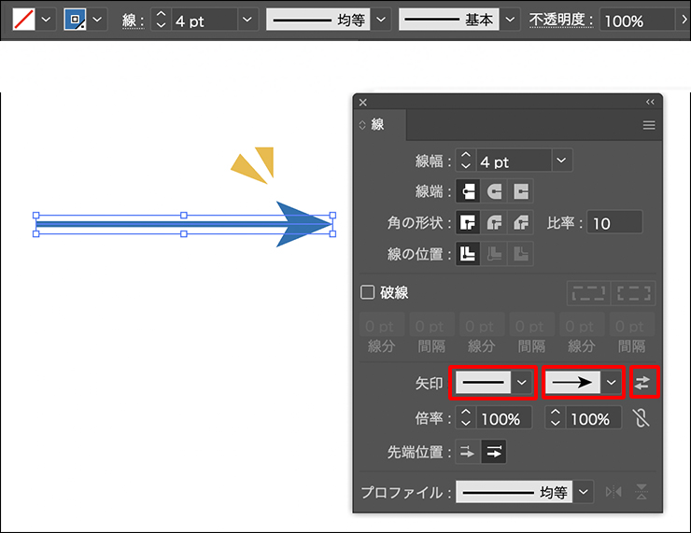Select center stroke alignment option
The image size is (691, 533).
pos(467,254)
